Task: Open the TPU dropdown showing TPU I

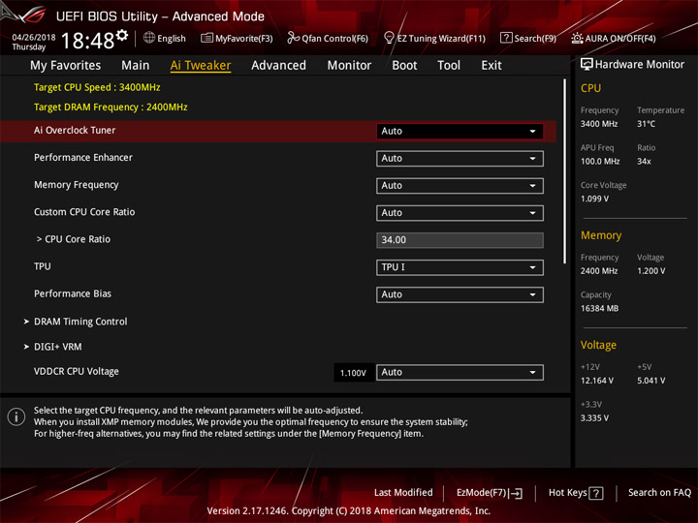Action: (460, 267)
